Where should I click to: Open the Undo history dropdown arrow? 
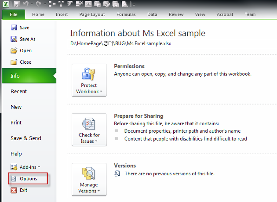(32, 4)
